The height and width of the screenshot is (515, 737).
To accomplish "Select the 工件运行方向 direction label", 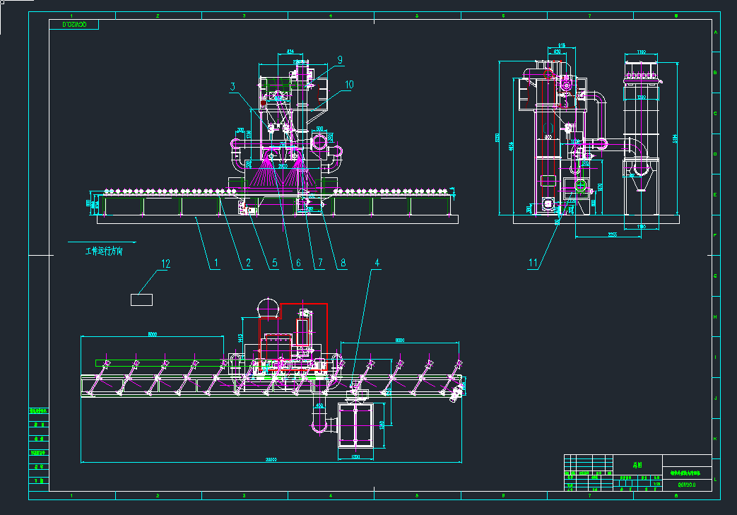I will point(103,251).
